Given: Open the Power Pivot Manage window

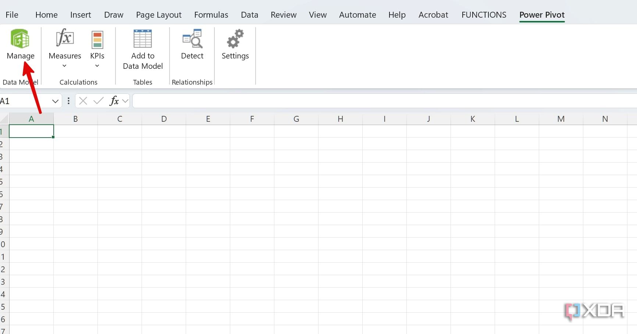Looking at the screenshot, I should tap(20, 44).
